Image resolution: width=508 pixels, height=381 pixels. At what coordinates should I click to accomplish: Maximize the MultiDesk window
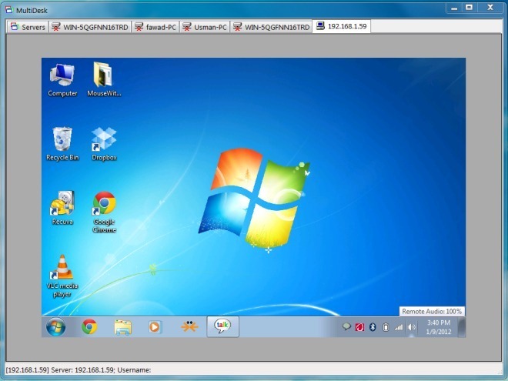pyautogui.click(x=469, y=8)
